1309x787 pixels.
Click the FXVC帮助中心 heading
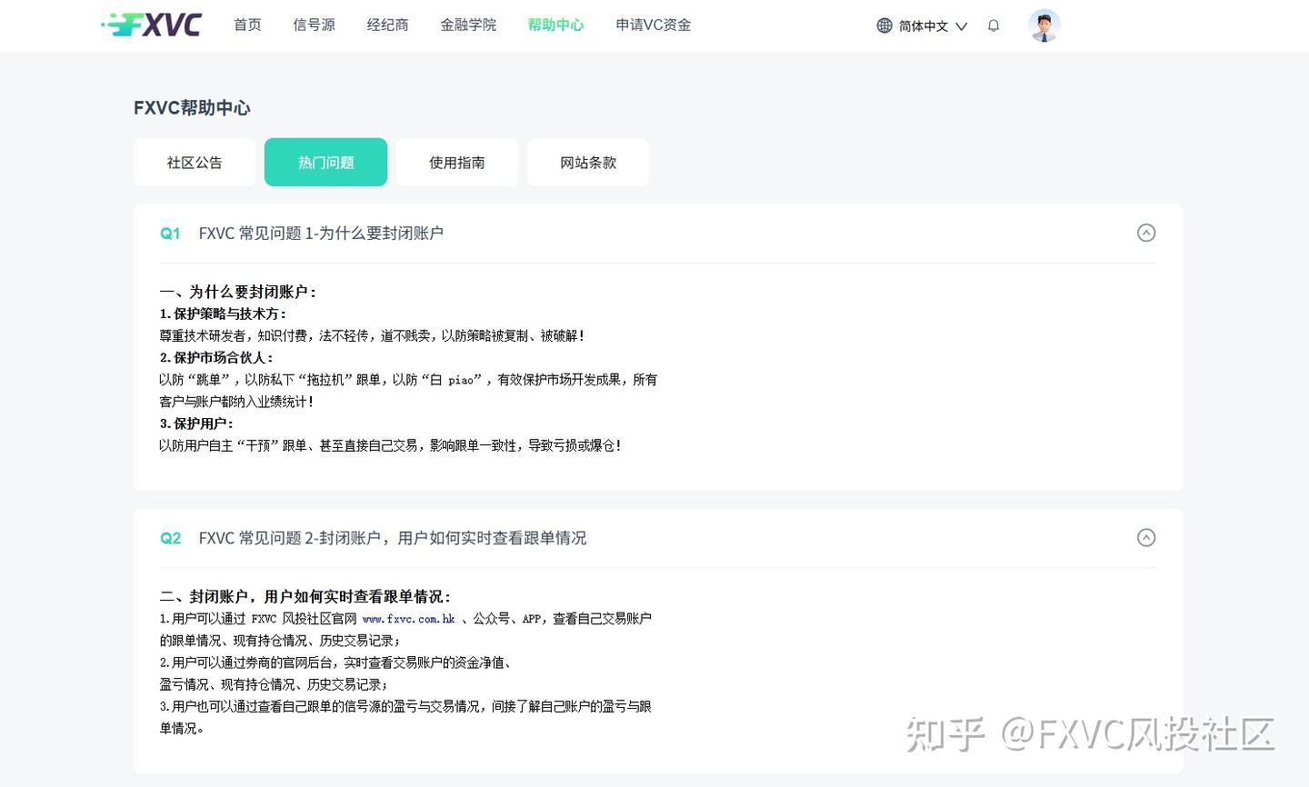(192, 107)
